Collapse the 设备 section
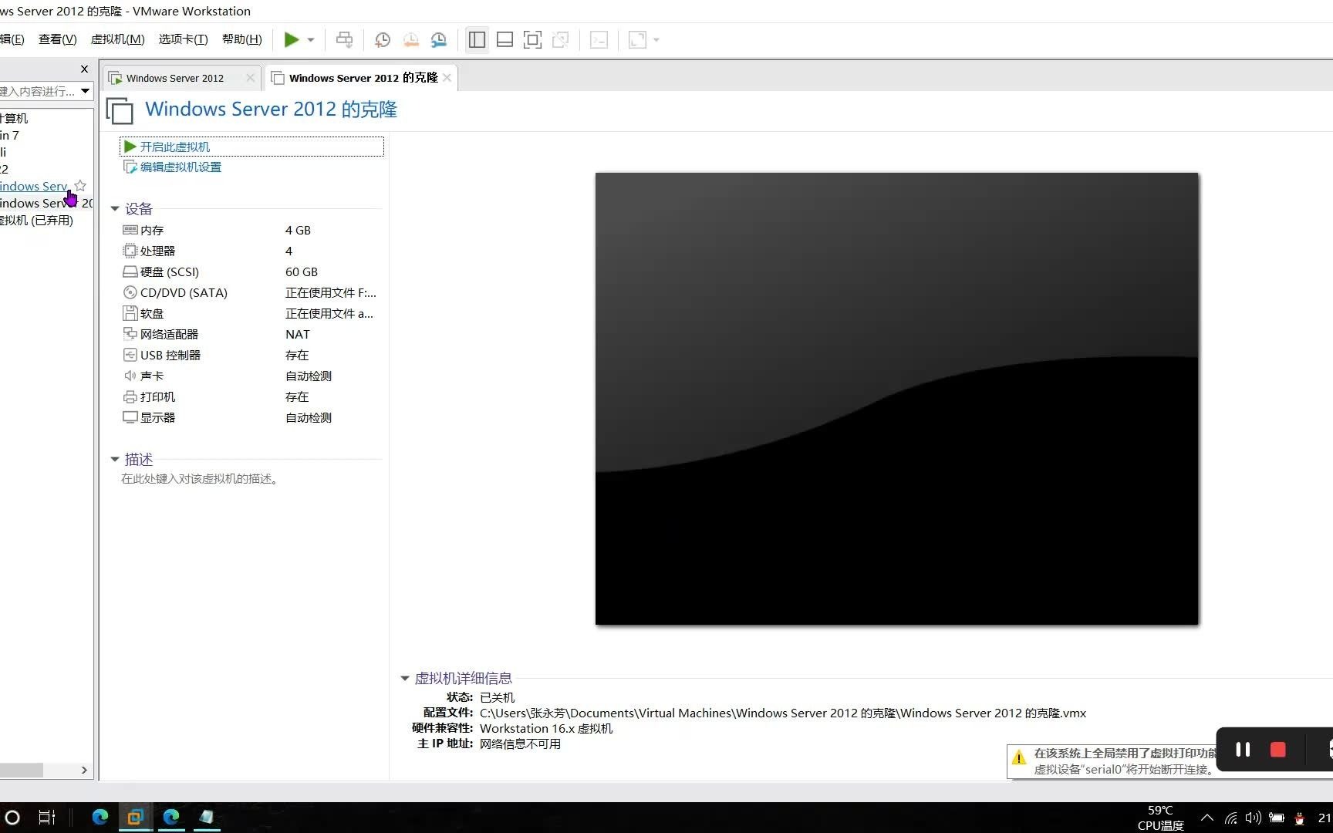 (x=115, y=209)
